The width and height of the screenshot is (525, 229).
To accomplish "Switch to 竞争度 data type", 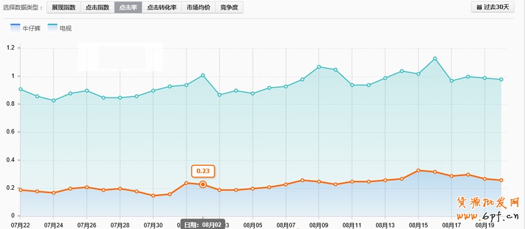I will point(229,7).
